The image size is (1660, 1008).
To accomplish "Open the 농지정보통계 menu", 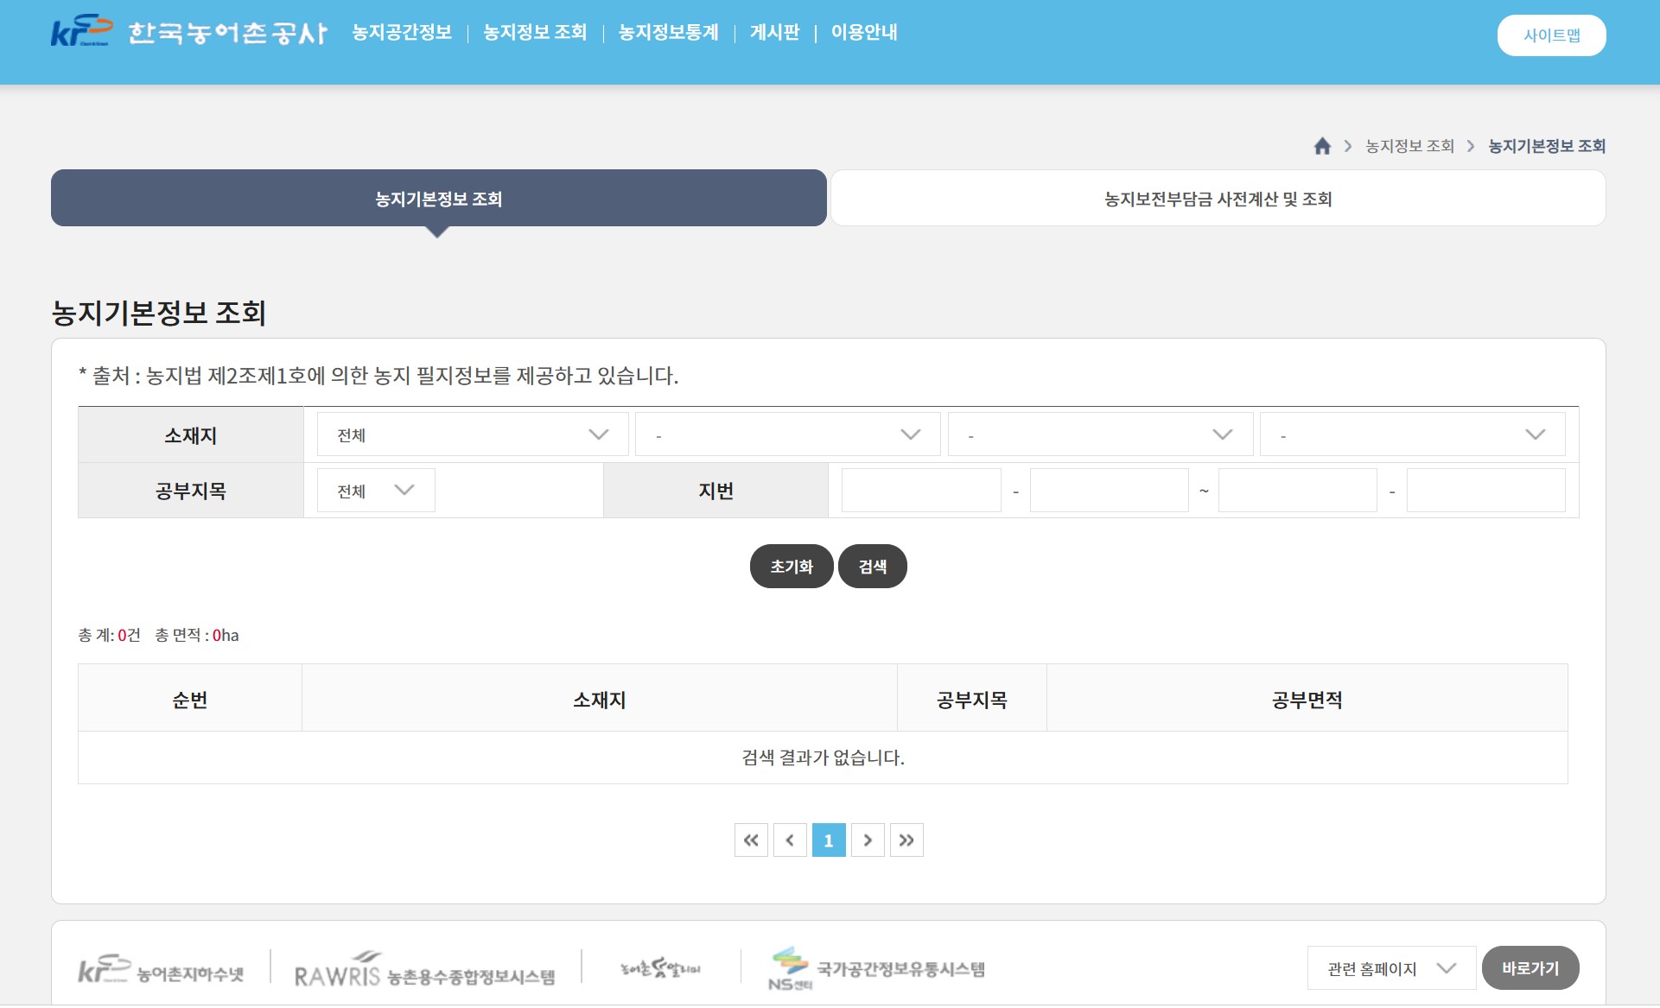I will pos(668,33).
